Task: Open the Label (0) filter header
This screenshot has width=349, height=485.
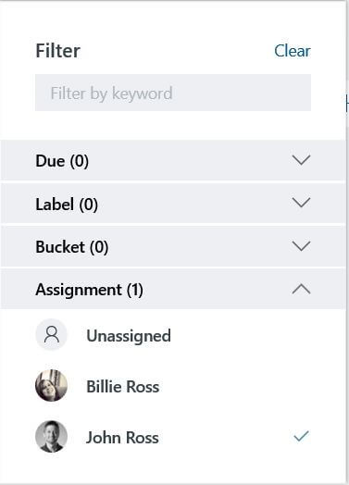Action: pyautogui.click(x=173, y=204)
